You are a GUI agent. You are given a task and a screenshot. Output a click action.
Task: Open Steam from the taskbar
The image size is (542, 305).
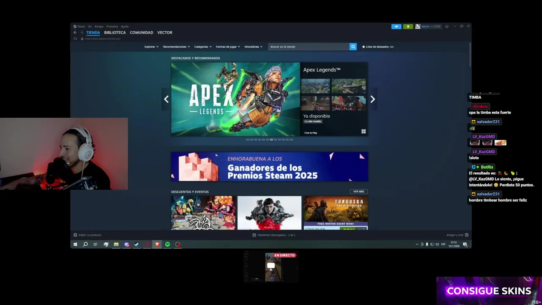coord(136,244)
